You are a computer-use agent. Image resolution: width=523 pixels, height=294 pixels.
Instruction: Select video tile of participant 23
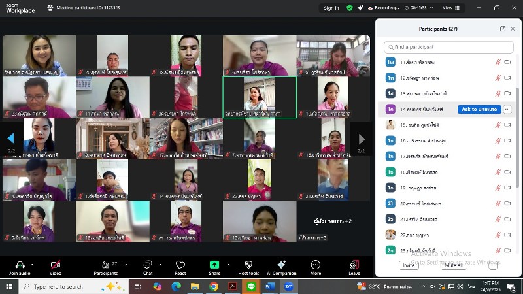pos(39,97)
